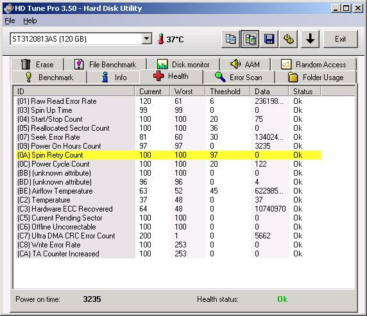This screenshot has width=367, height=316.
Task: Click the copy text to clipboard icon
Action: pyautogui.click(x=230, y=39)
